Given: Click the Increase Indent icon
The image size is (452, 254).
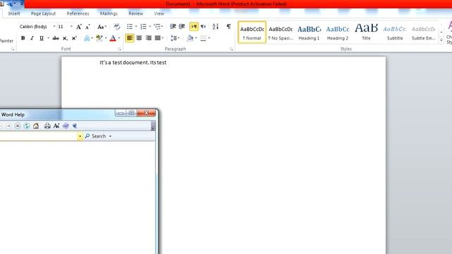Looking at the screenshot, I should click(182, 27).
